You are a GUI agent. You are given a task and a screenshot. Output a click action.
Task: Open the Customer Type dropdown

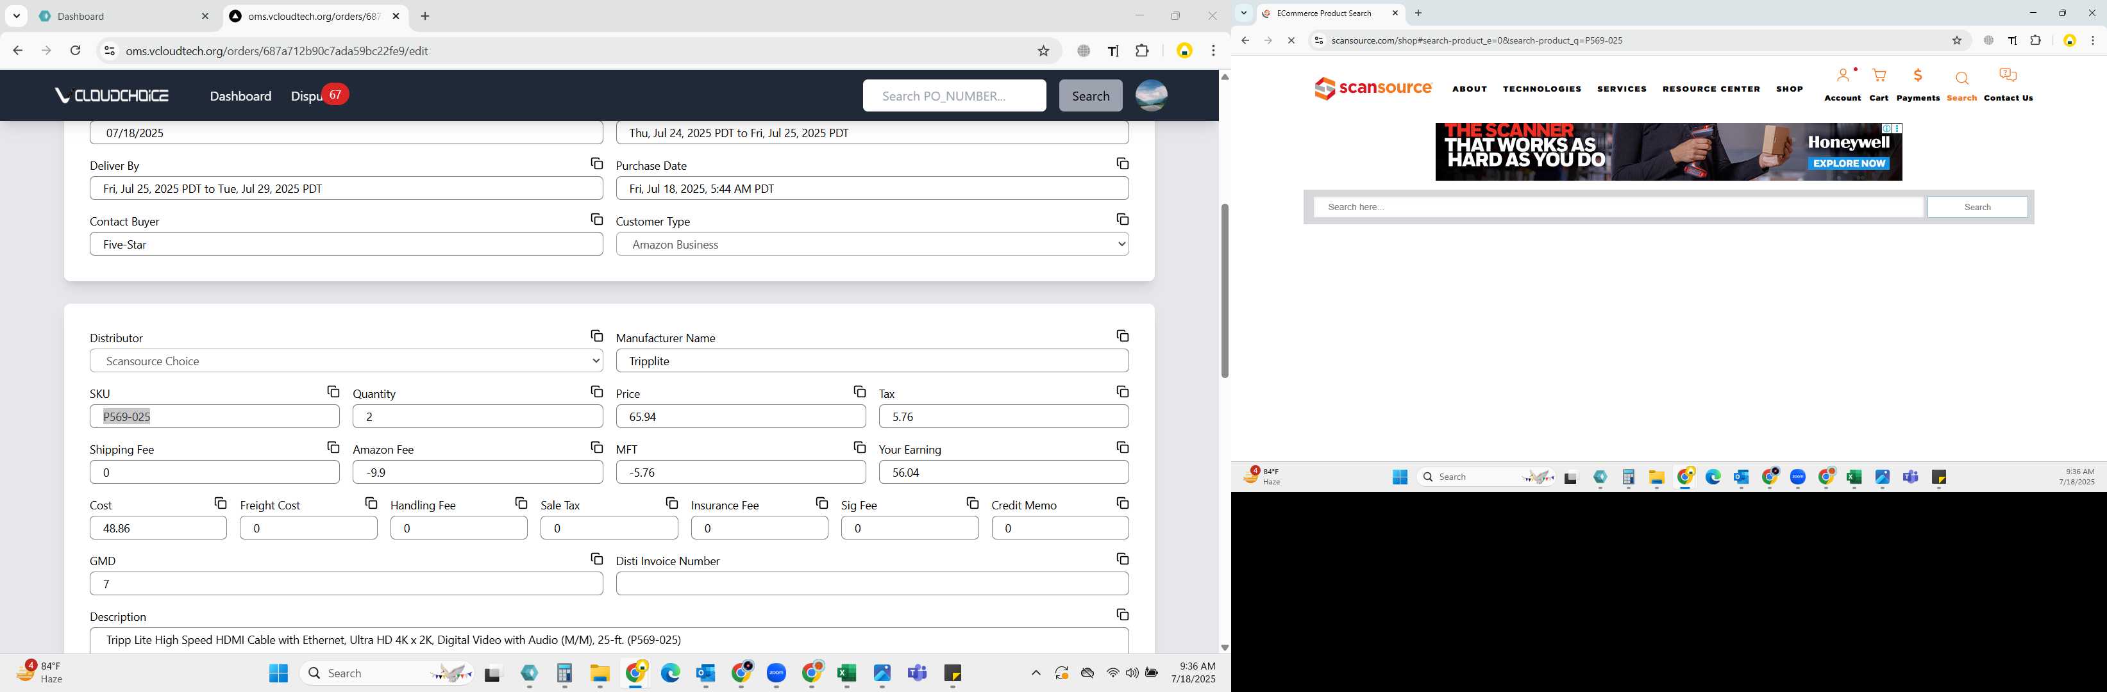[x=872, y=244]
